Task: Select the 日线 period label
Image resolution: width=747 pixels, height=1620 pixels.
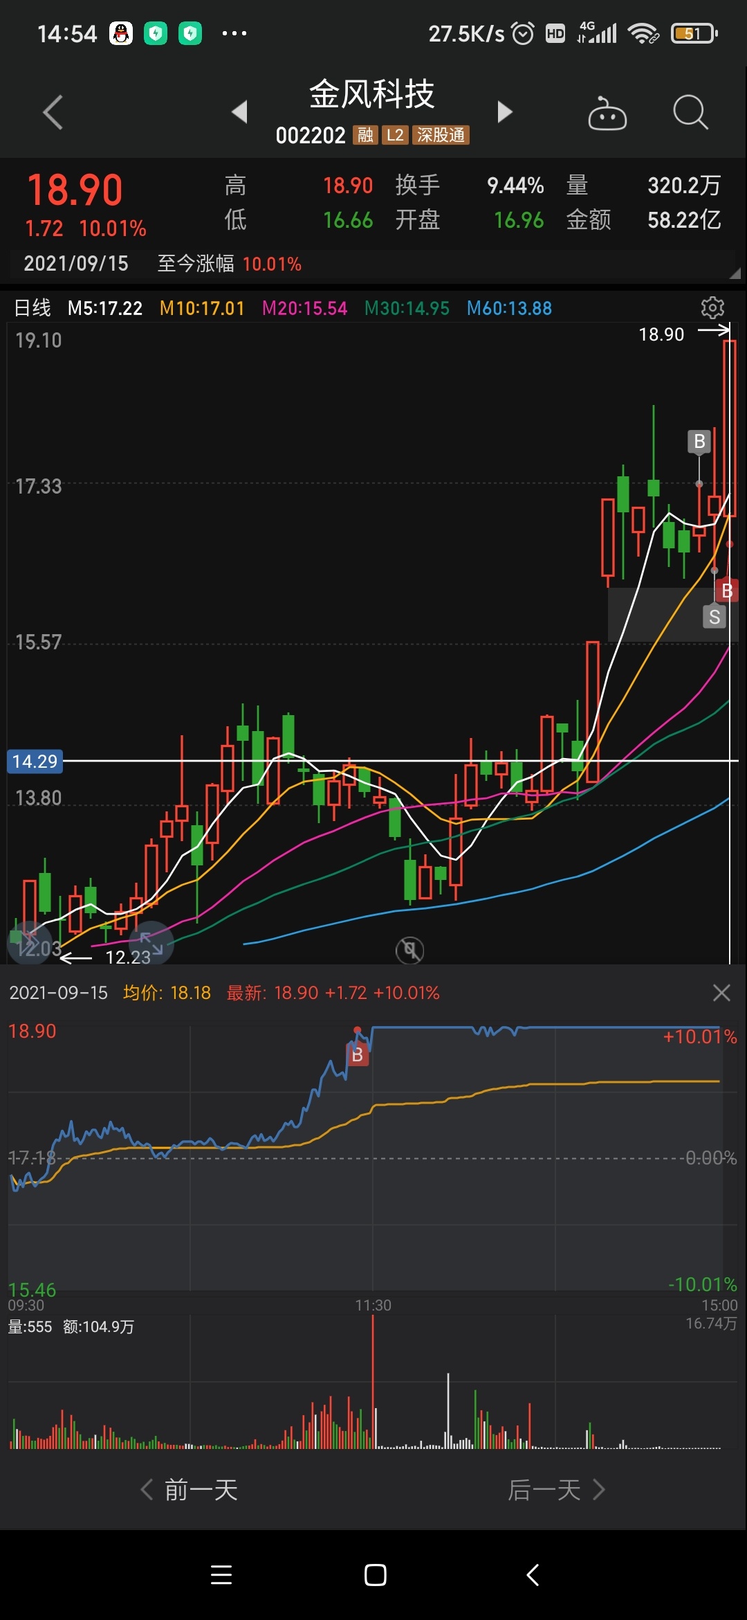Action: pos(33,308)
